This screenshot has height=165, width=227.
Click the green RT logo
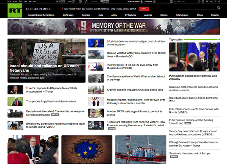(15, 11)
